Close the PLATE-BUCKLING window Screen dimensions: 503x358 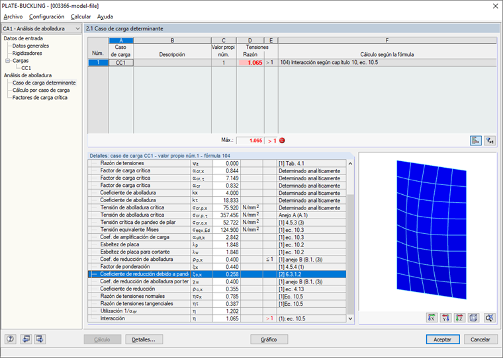495,6
